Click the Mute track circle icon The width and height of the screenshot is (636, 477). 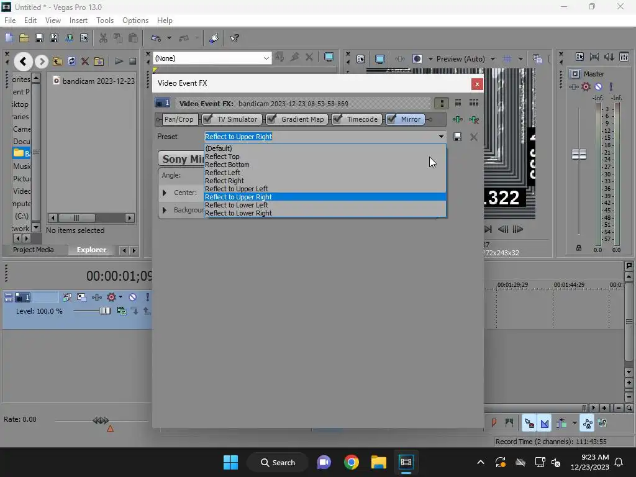point(133,298)
